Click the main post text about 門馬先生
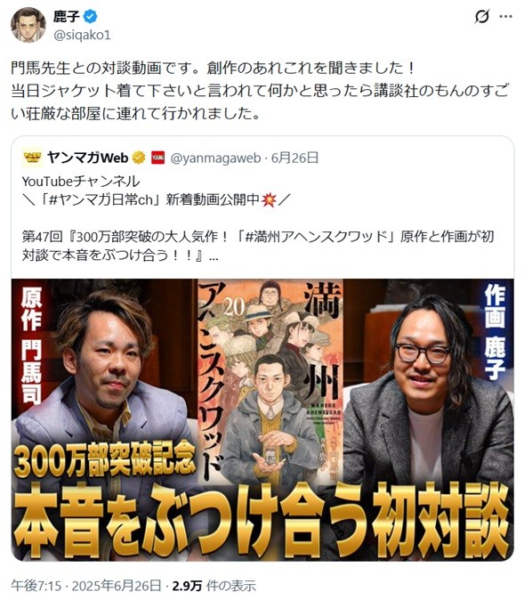The height and width of the screenshot is (600, 524). 260,91
